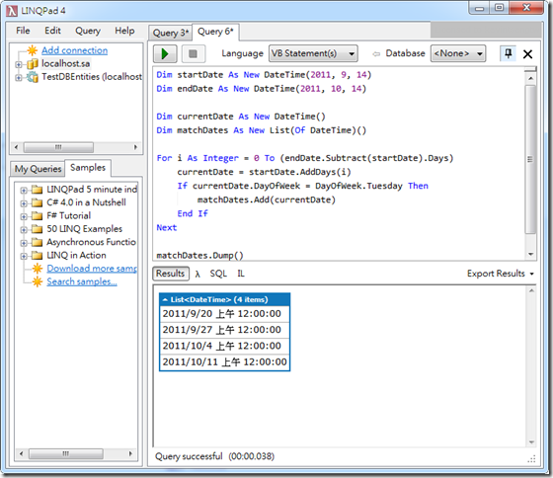Click the Asynchronous Functions folder icon

(37, 242)
